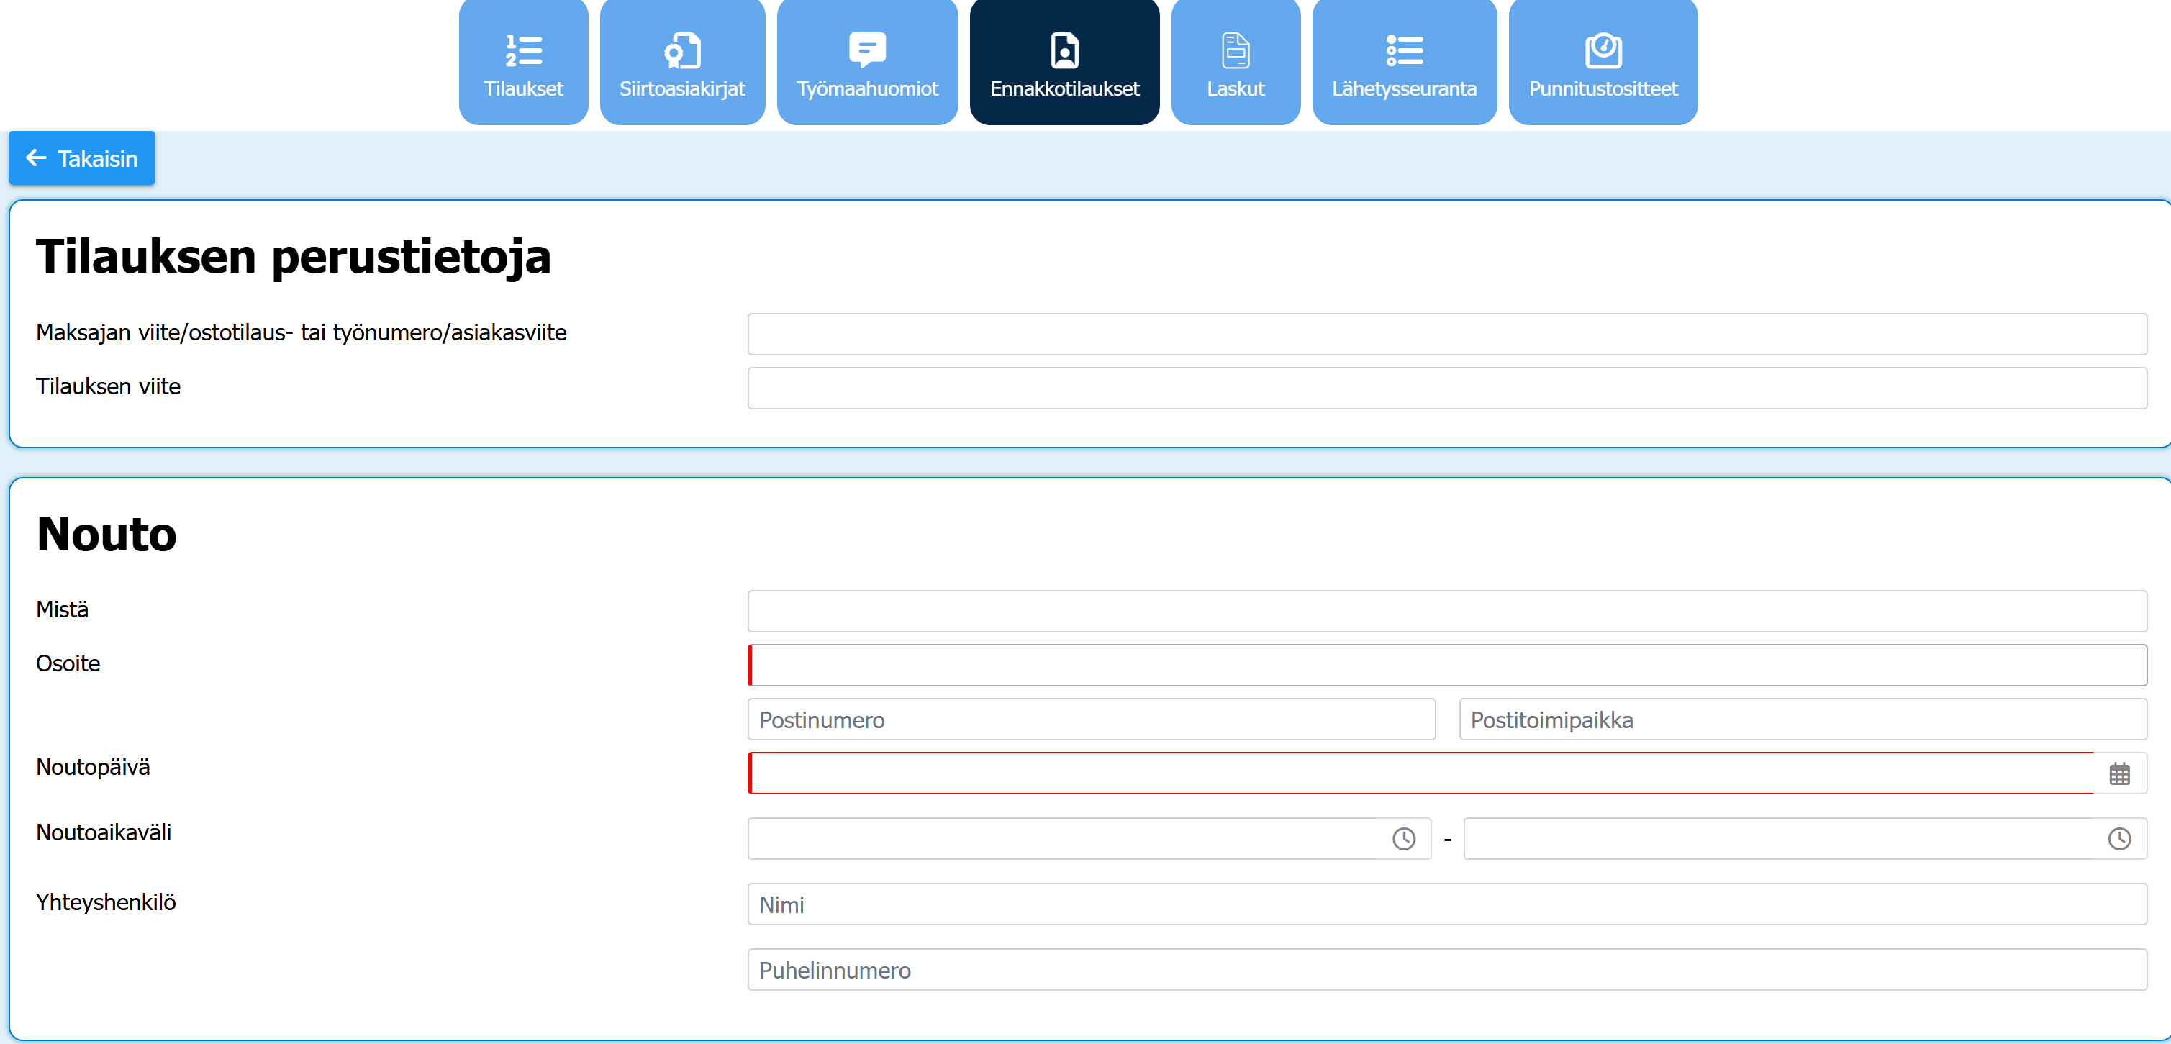Click the Postinumero field

tap(1092, 720)
